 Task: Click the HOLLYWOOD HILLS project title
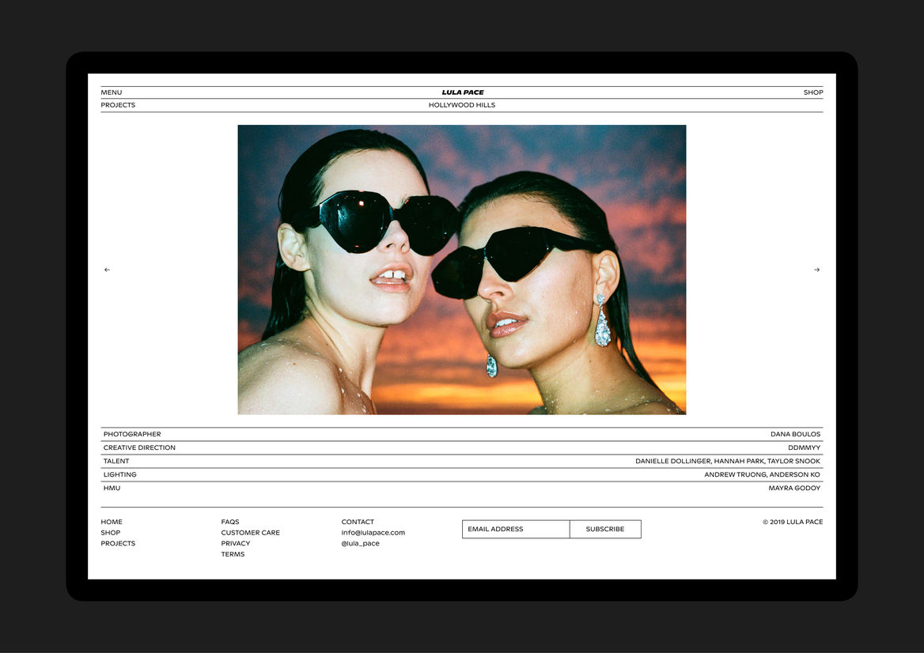[x=462, y=105]
